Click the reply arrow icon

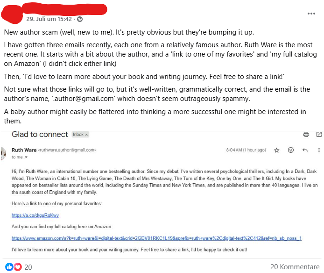(305, 150)
